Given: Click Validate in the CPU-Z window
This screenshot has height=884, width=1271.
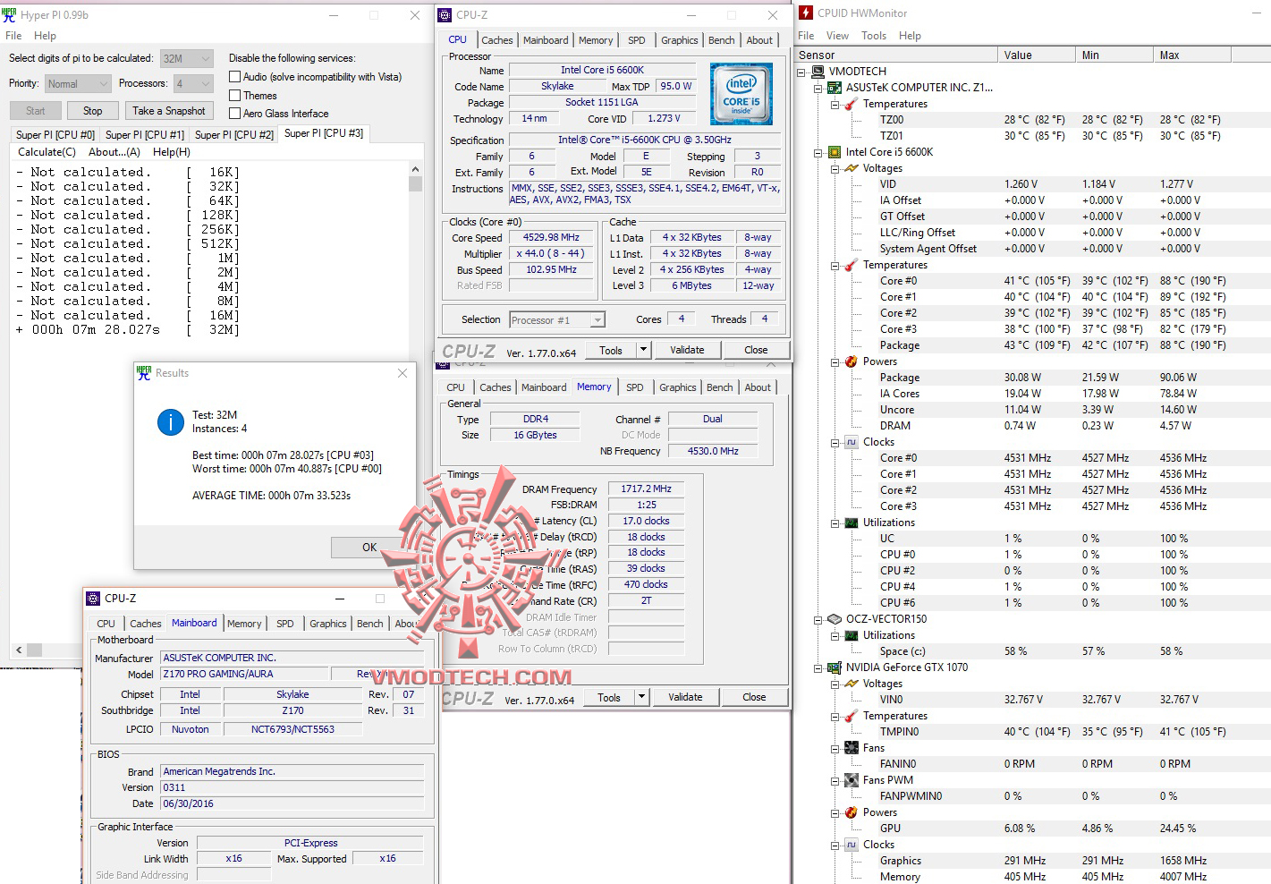Looking at the screenshot, I should point(687,349).
